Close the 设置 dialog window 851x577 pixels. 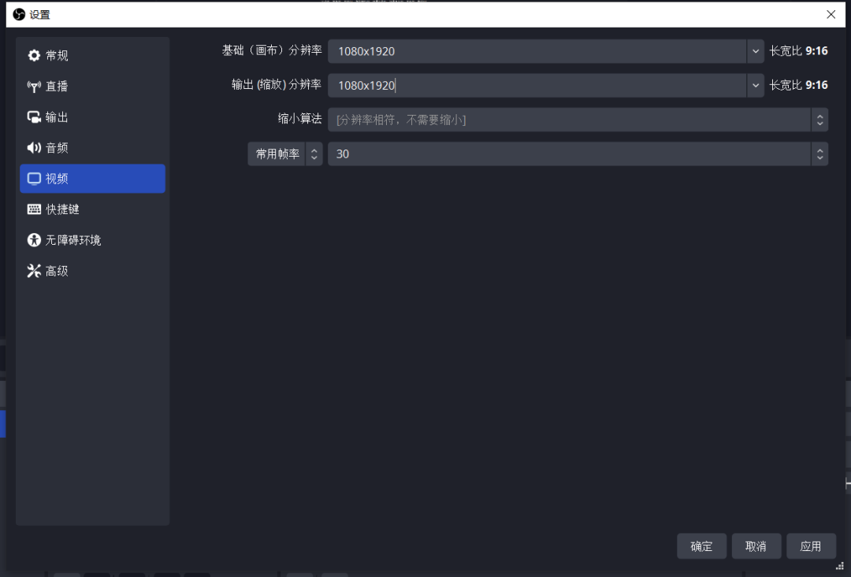[x=831, y=14]
